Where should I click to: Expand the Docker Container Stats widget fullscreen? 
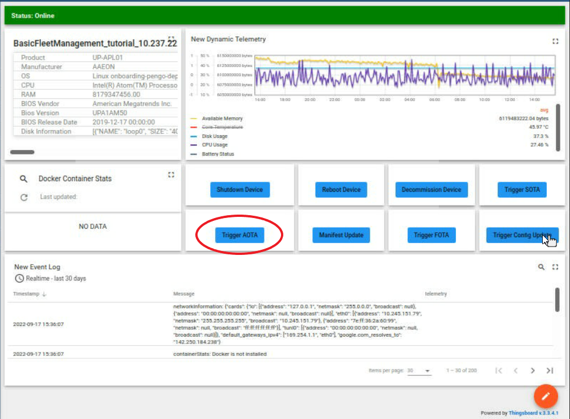(171, 175)
